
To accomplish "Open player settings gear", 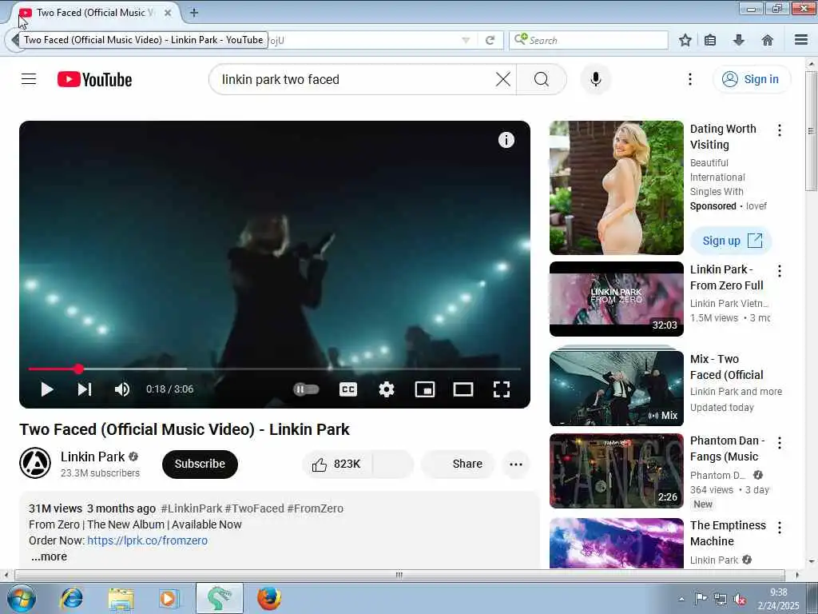I will [x=387, y=389].
